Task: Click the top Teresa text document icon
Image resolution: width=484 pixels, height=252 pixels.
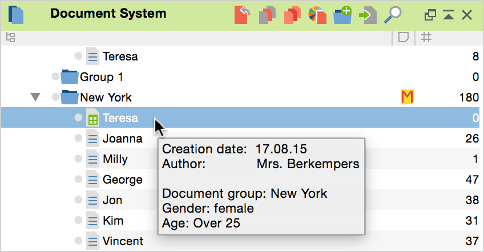Action: (x=92, y=56)
